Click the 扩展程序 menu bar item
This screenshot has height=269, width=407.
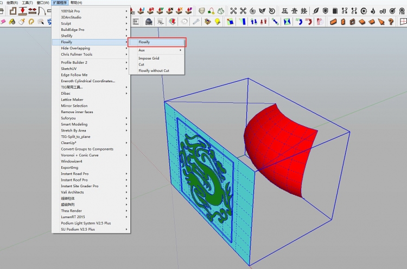tap(60, 3)
